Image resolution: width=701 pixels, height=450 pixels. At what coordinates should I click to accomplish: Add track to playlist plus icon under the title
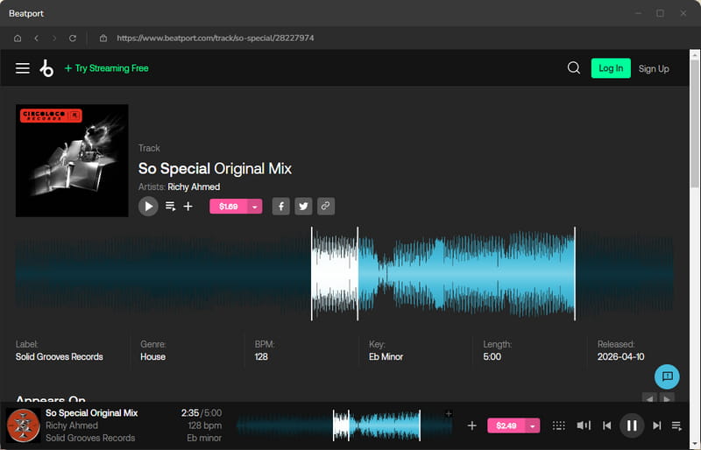(188, 207)
